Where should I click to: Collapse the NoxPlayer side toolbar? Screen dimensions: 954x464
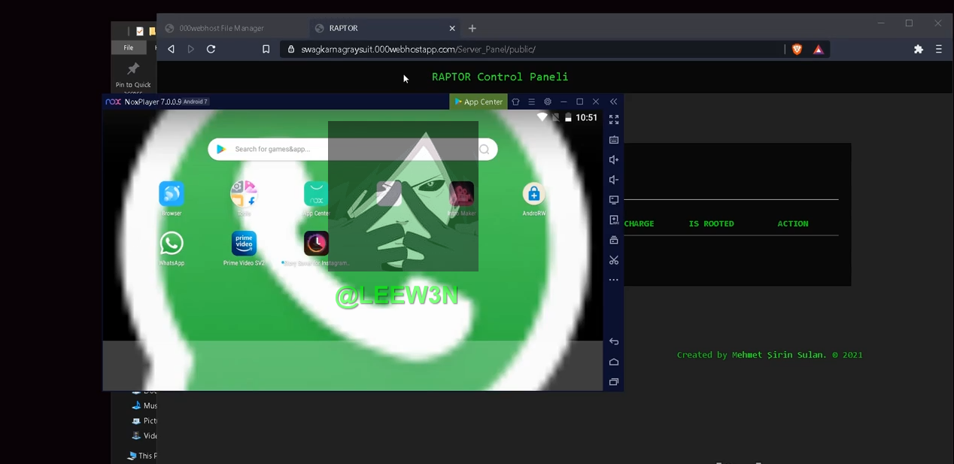[x=614, y=102]
